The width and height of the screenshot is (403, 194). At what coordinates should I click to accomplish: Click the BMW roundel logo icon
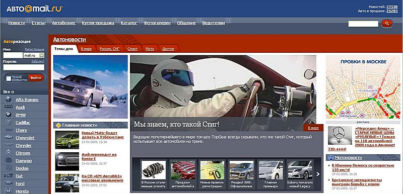(9, 115)
